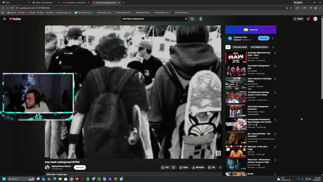Click the Download button
Image resolution: width=323 pixels, height=182 pixels.
tap(198, 167)
